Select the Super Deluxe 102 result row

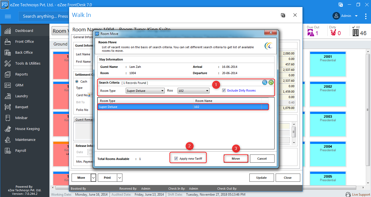tap(183, 107)
